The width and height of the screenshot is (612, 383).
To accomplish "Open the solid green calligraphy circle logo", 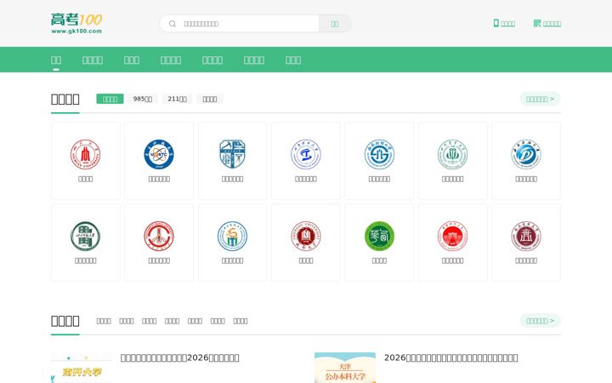I will click(379, 236).
